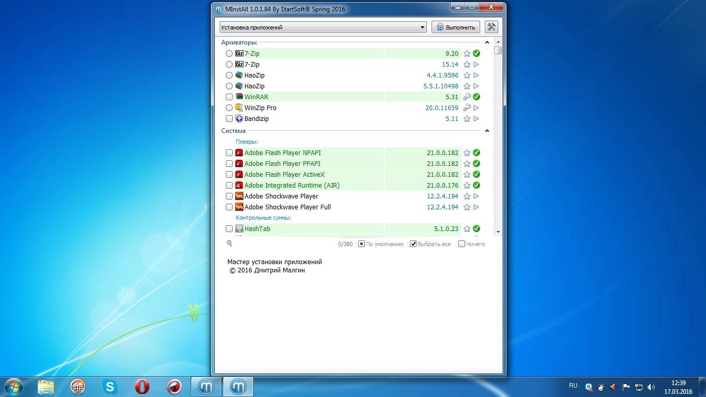This screenshot has width=706, height=397.
Task: Toggle the 'Выбрать все' checkbox
Action: click(x=413, y=243)
